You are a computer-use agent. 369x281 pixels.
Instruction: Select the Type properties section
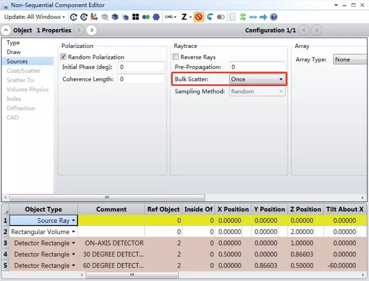13,43
